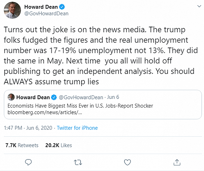Screen dimensions: 204x171
Task: Retweet using the retweet arrows icon
Action: click(78, 162)
